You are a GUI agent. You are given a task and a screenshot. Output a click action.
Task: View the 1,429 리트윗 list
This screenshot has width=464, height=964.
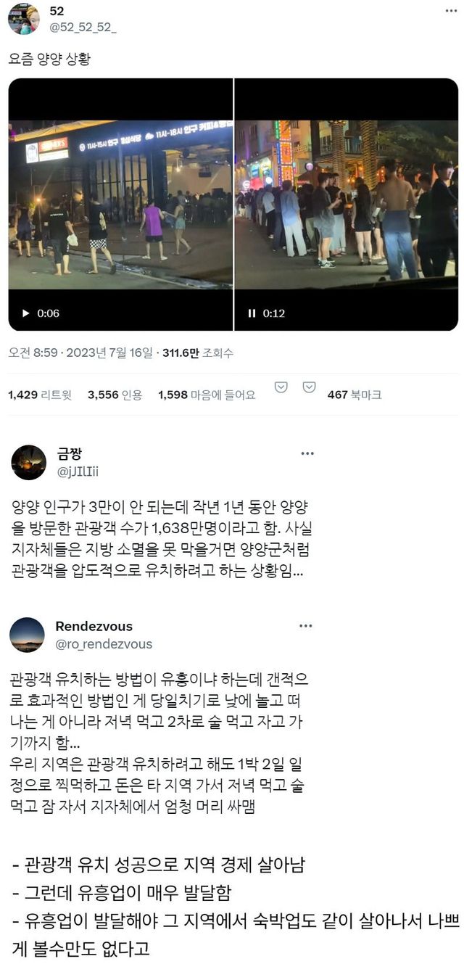point(39,395)
